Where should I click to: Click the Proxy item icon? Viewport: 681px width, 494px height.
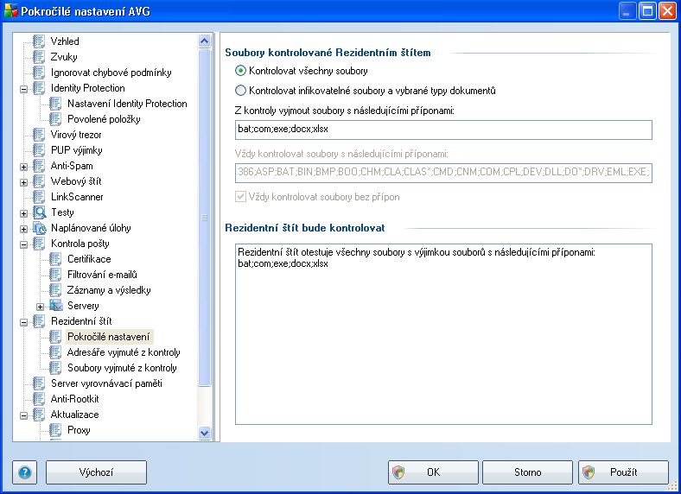pos(55,430)
